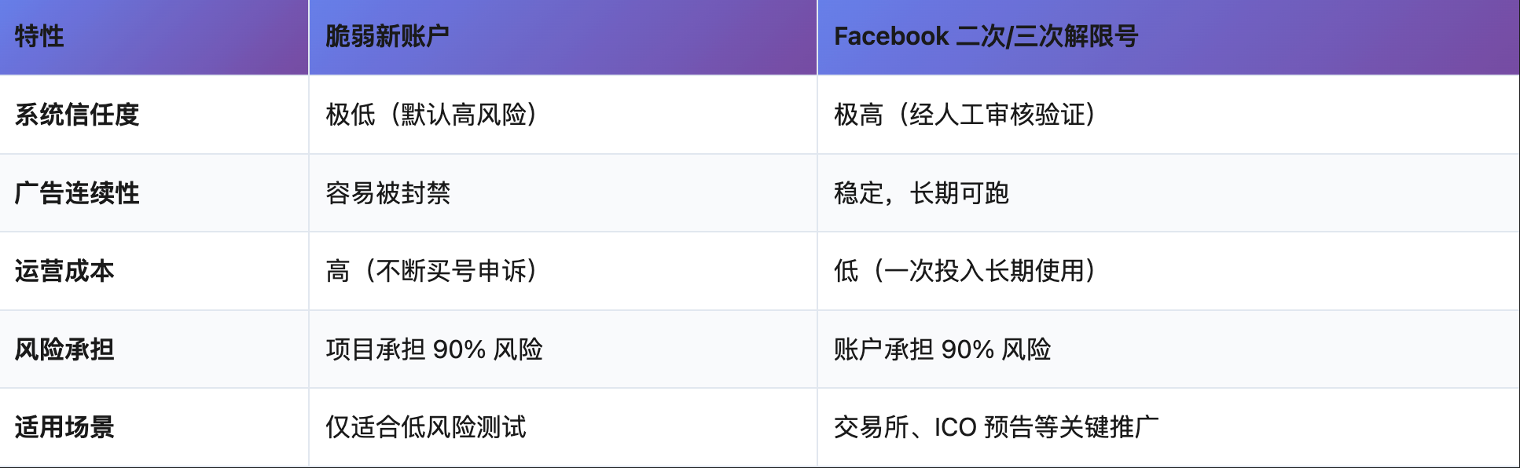This screenshot has height=468, width=1520.
Task: Select the 广告连续性 row label
Action: (77, 193)
